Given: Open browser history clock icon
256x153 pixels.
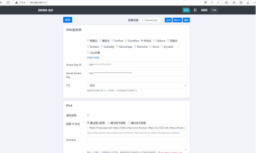Looking at the screenshot, I should (240, 3).
